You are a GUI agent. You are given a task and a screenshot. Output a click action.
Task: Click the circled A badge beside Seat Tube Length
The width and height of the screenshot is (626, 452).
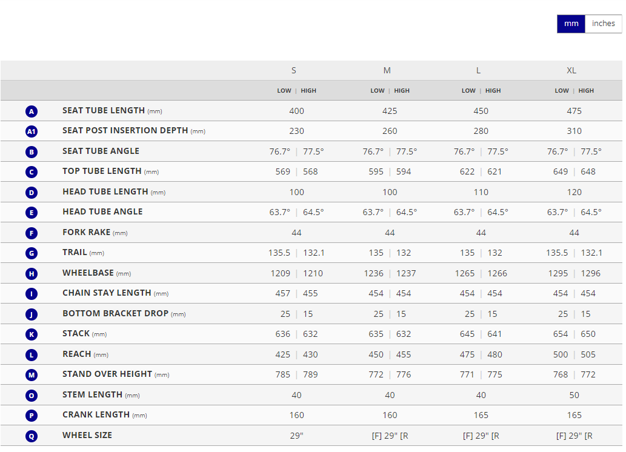click(x=32, y=111)
